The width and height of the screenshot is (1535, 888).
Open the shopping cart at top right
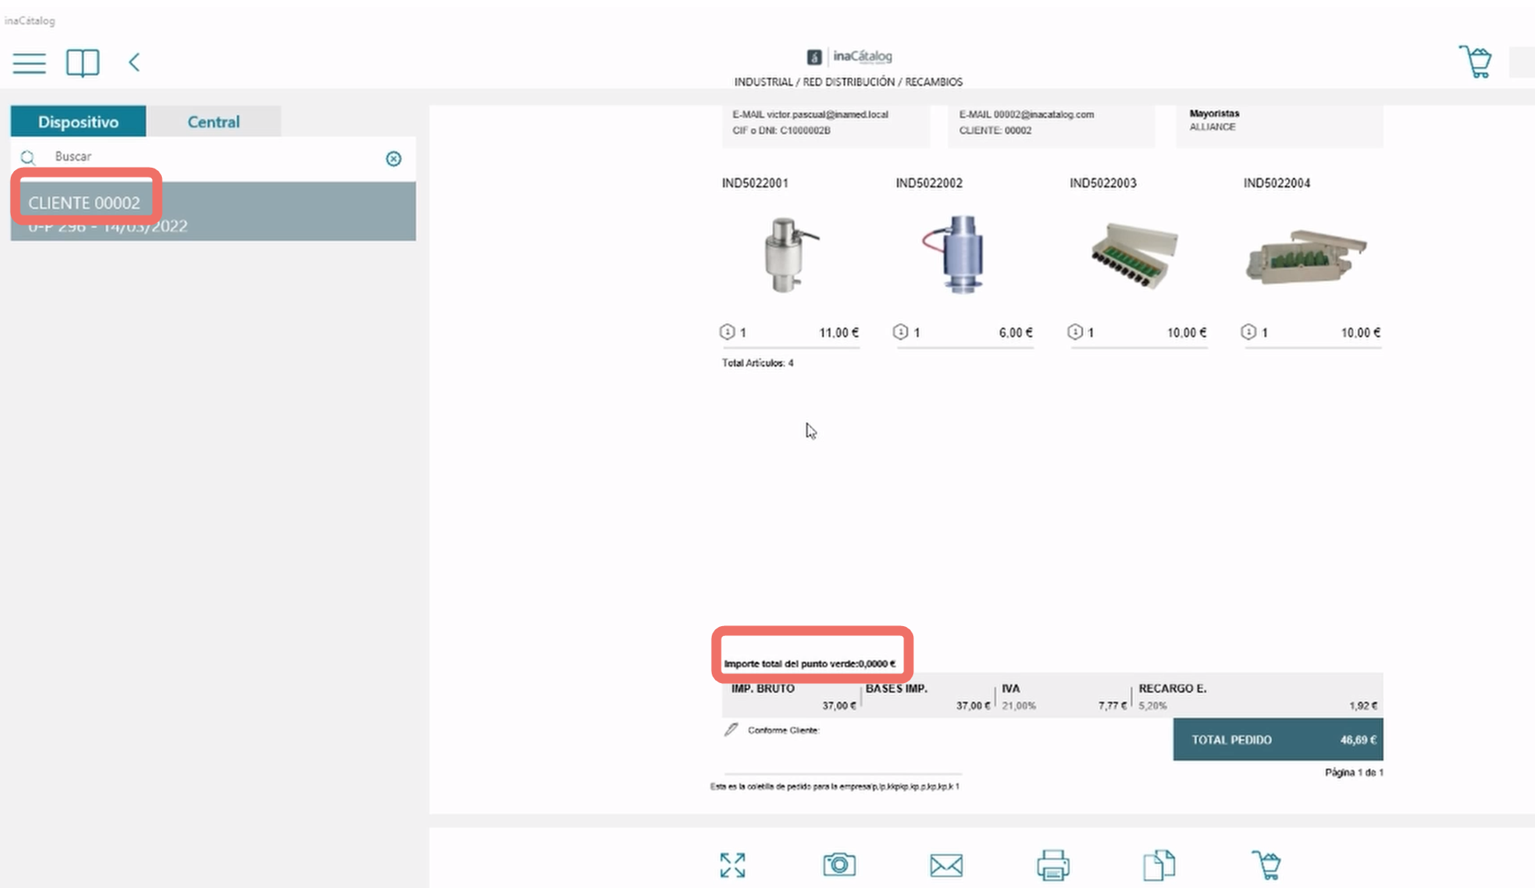click(x=1475, y=62)
